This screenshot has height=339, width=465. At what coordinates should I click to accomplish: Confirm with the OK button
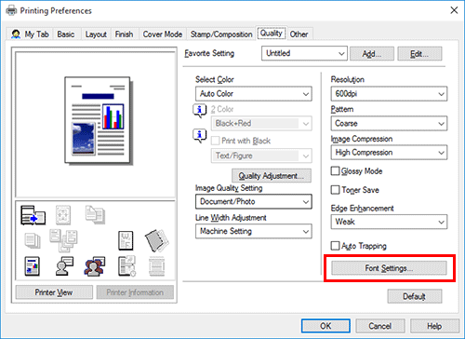[325, 326]
